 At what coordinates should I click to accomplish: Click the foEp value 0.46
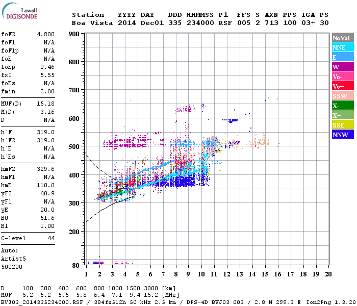(47, 67)
